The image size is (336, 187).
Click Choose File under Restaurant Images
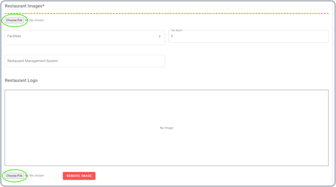click(x=14, y=20)
